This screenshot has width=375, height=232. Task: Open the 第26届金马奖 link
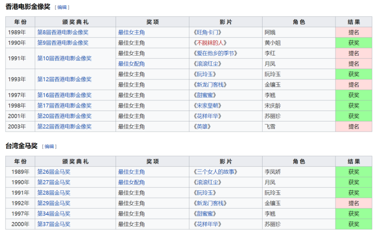[x=54, y=172]
